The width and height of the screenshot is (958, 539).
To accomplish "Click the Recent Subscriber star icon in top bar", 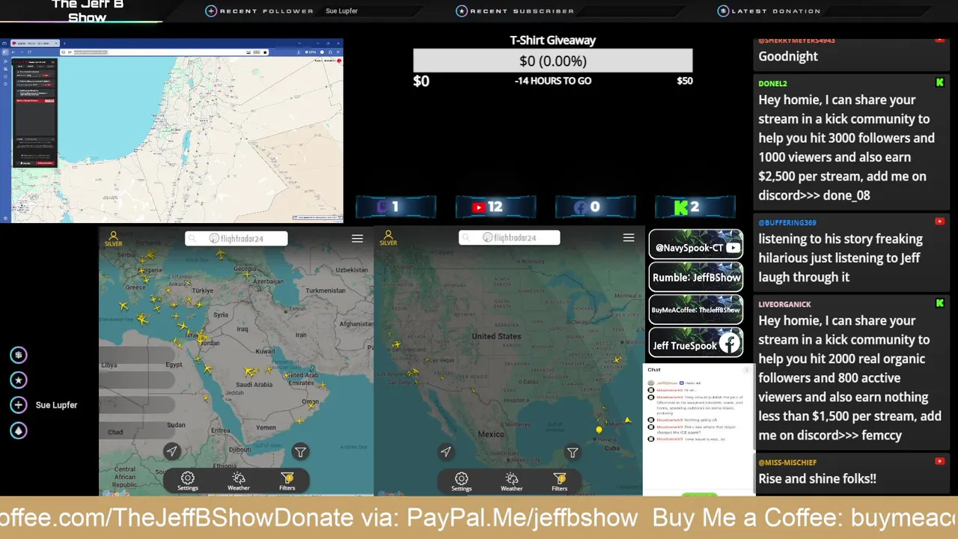I will click(462, 10).
